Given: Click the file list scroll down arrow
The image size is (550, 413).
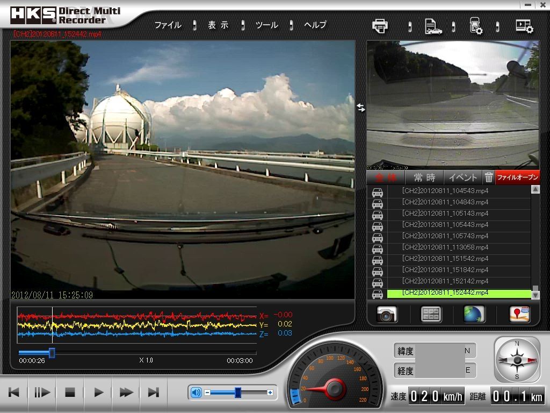Looking at the screenshot, I should [535, 295].
